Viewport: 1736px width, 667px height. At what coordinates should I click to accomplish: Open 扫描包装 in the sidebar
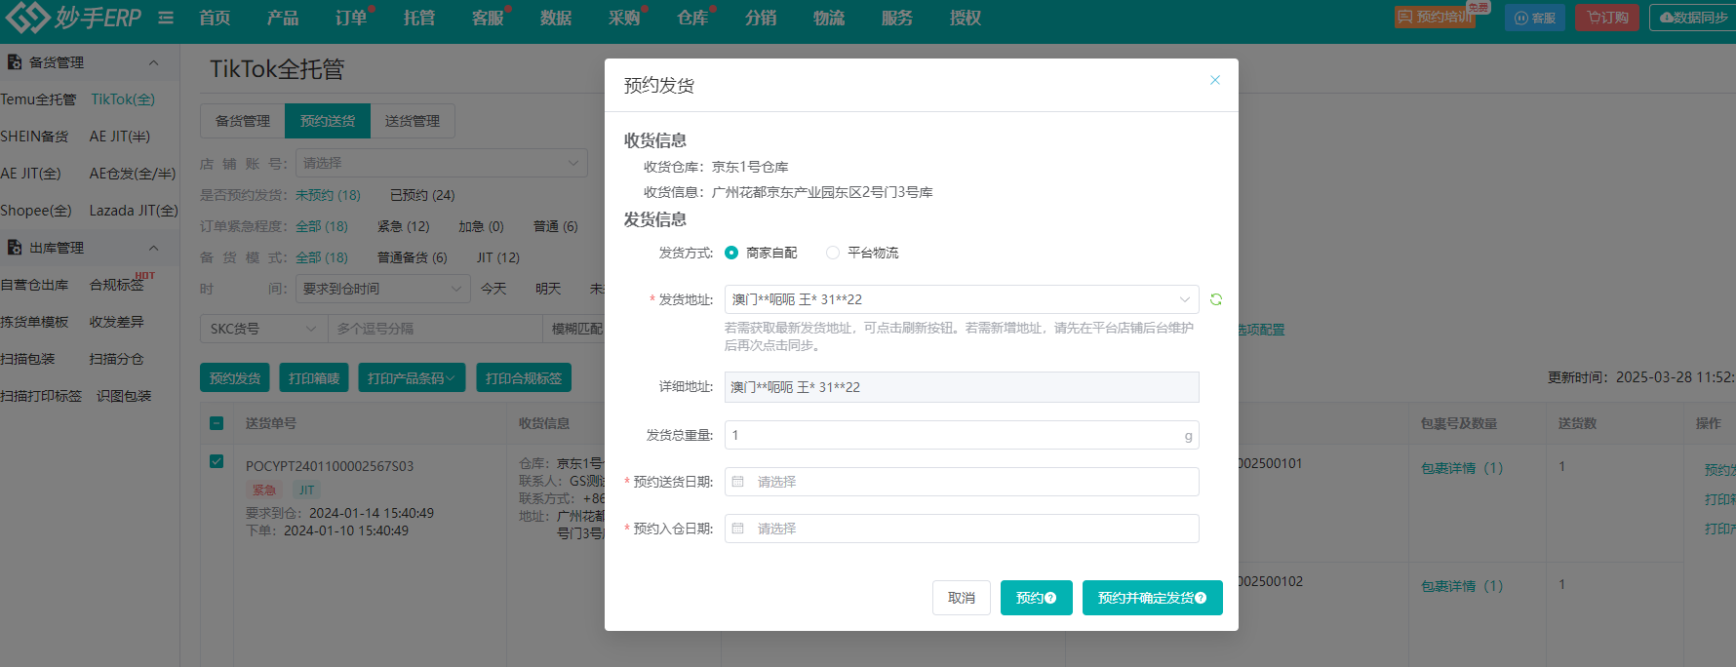pyautogui.click(x=27, y=359)
